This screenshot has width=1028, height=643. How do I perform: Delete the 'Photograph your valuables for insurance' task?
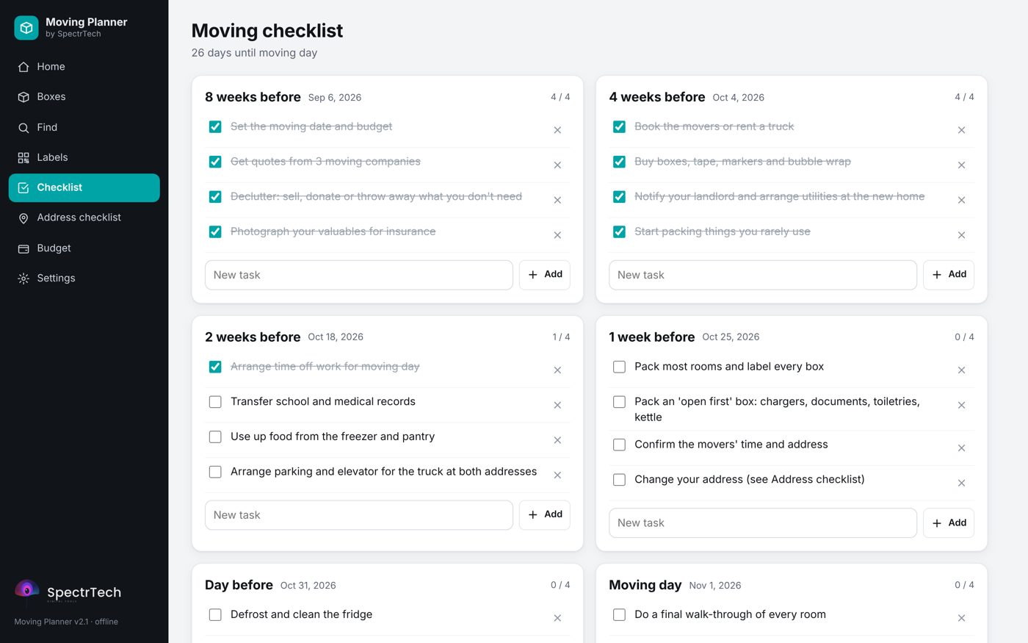click(557, 235)
